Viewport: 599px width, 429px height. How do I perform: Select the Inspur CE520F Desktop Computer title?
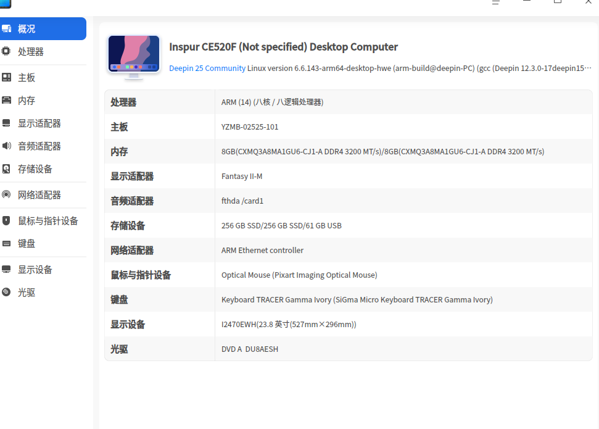(x=283, y=47)
